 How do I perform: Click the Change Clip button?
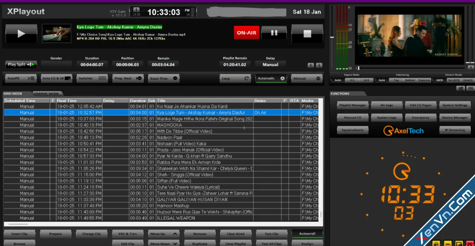point(91,234)
